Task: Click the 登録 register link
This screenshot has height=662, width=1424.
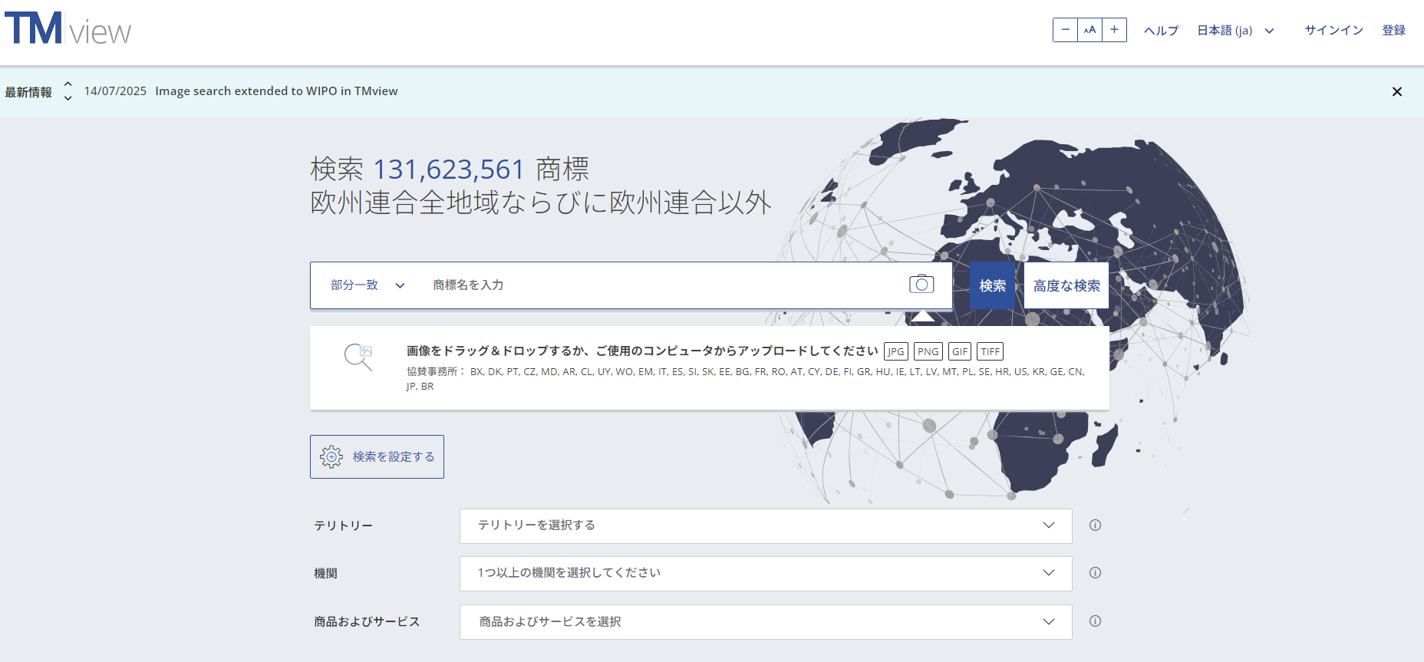Action: pos(1394,30)
